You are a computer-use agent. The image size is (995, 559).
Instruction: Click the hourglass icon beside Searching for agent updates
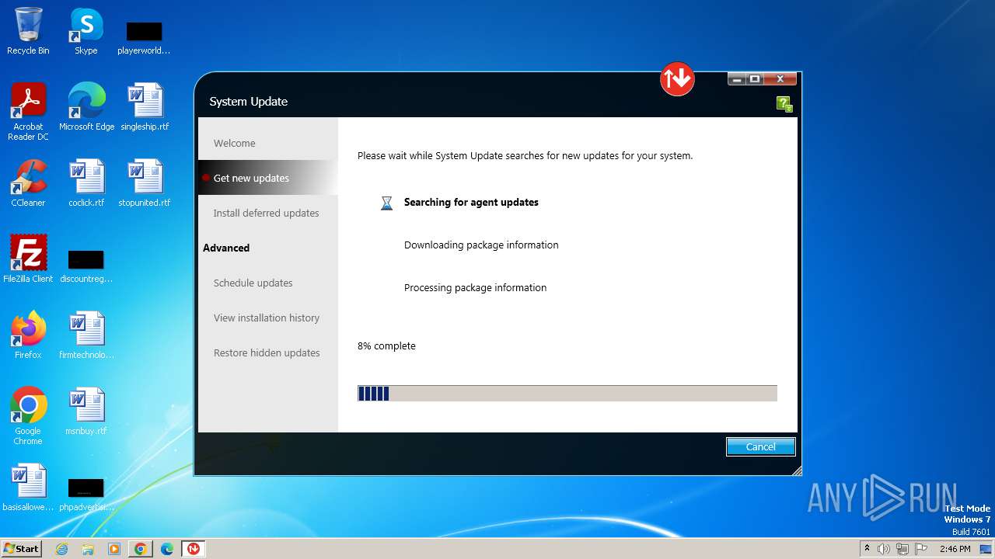click(386, 203)
